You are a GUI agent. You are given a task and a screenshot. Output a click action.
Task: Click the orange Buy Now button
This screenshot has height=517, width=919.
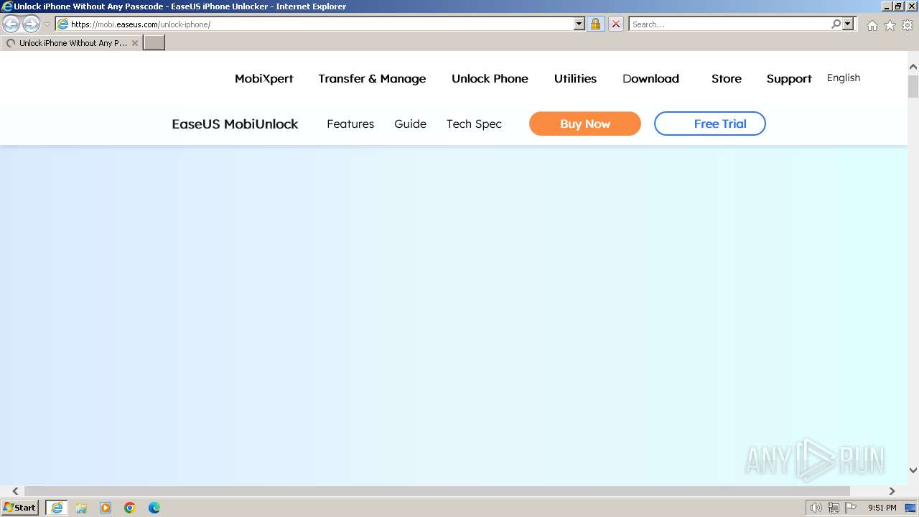585,124
